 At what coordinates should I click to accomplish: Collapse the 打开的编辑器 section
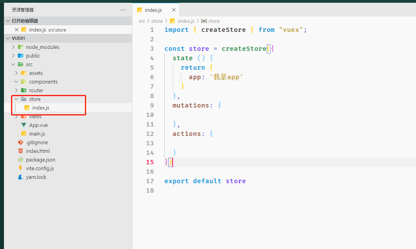tap(8, 21)
